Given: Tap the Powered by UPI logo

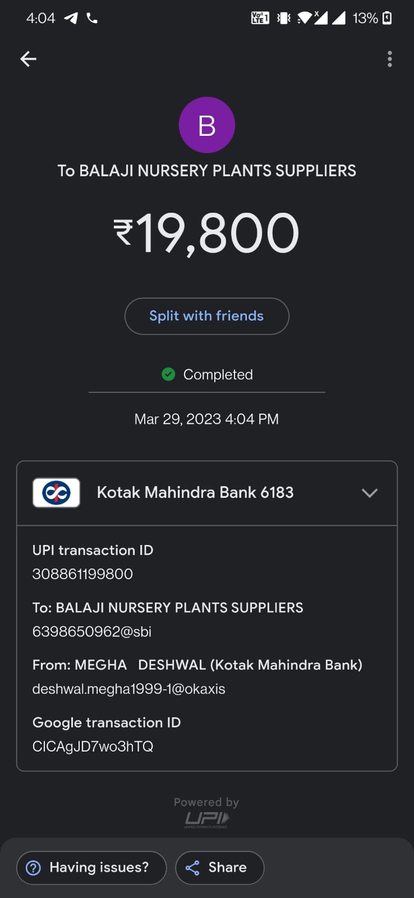Looking at the screenshot, I should tap(206, 820).
